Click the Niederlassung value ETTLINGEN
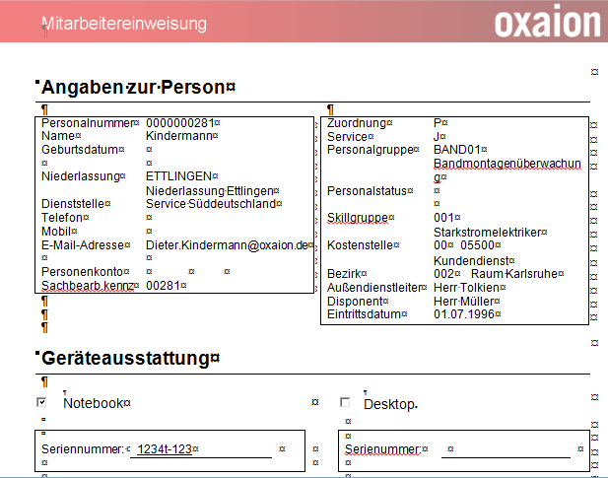This screenshot has width=608, height=478. [178, 176]
